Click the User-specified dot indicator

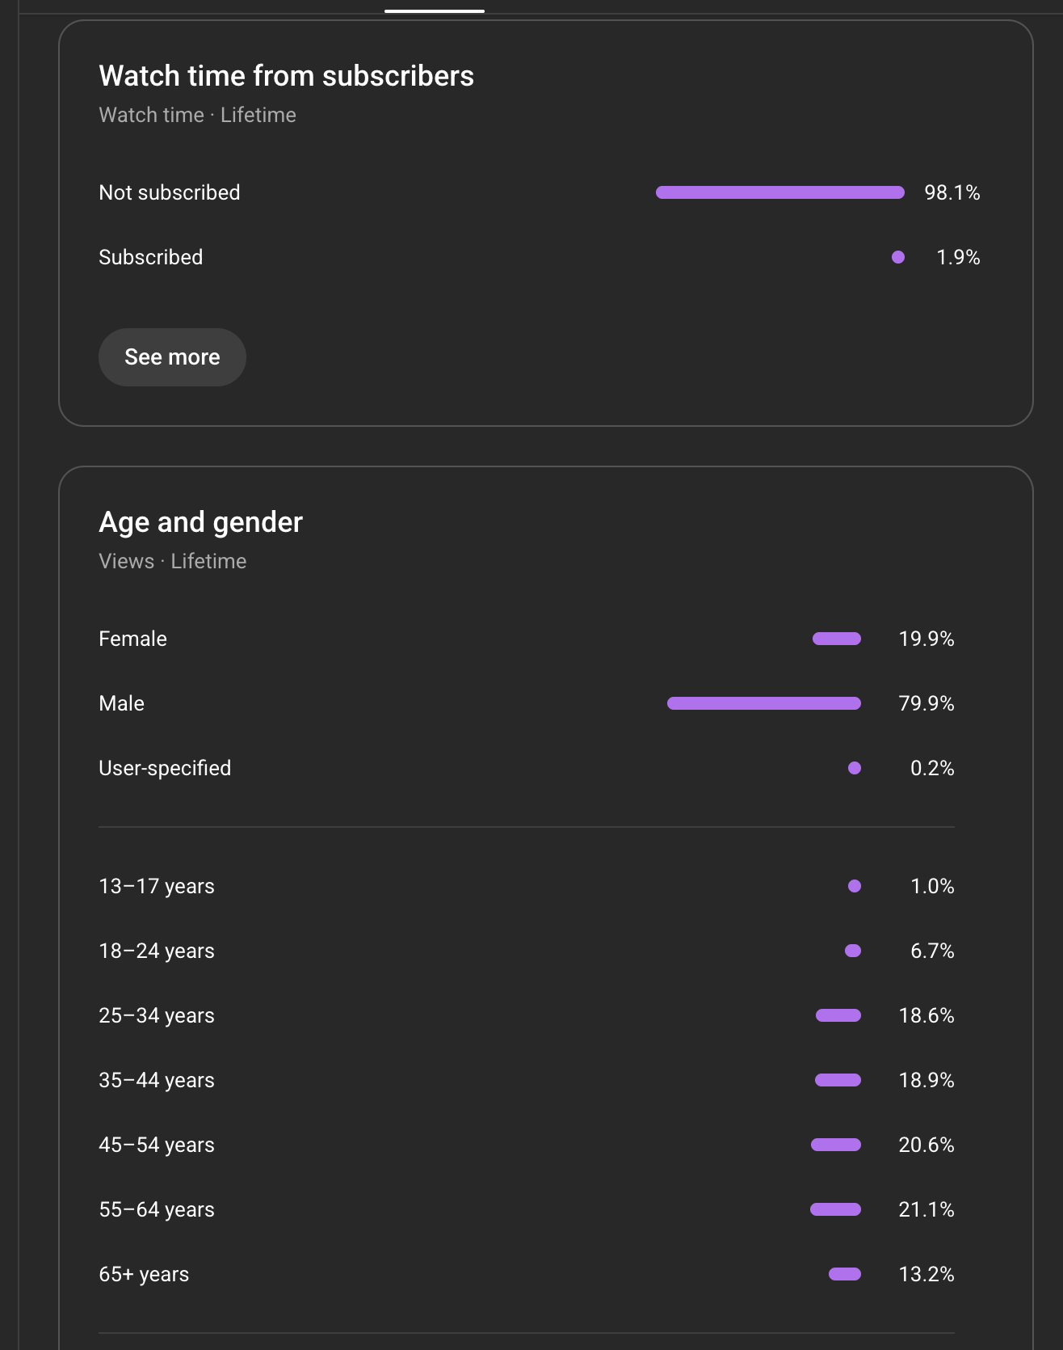pos(854,768)
